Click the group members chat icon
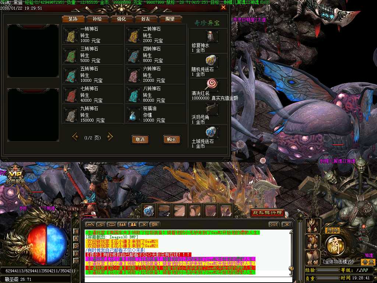The height and width of the screenshot is (283, 377). (122, 224)
